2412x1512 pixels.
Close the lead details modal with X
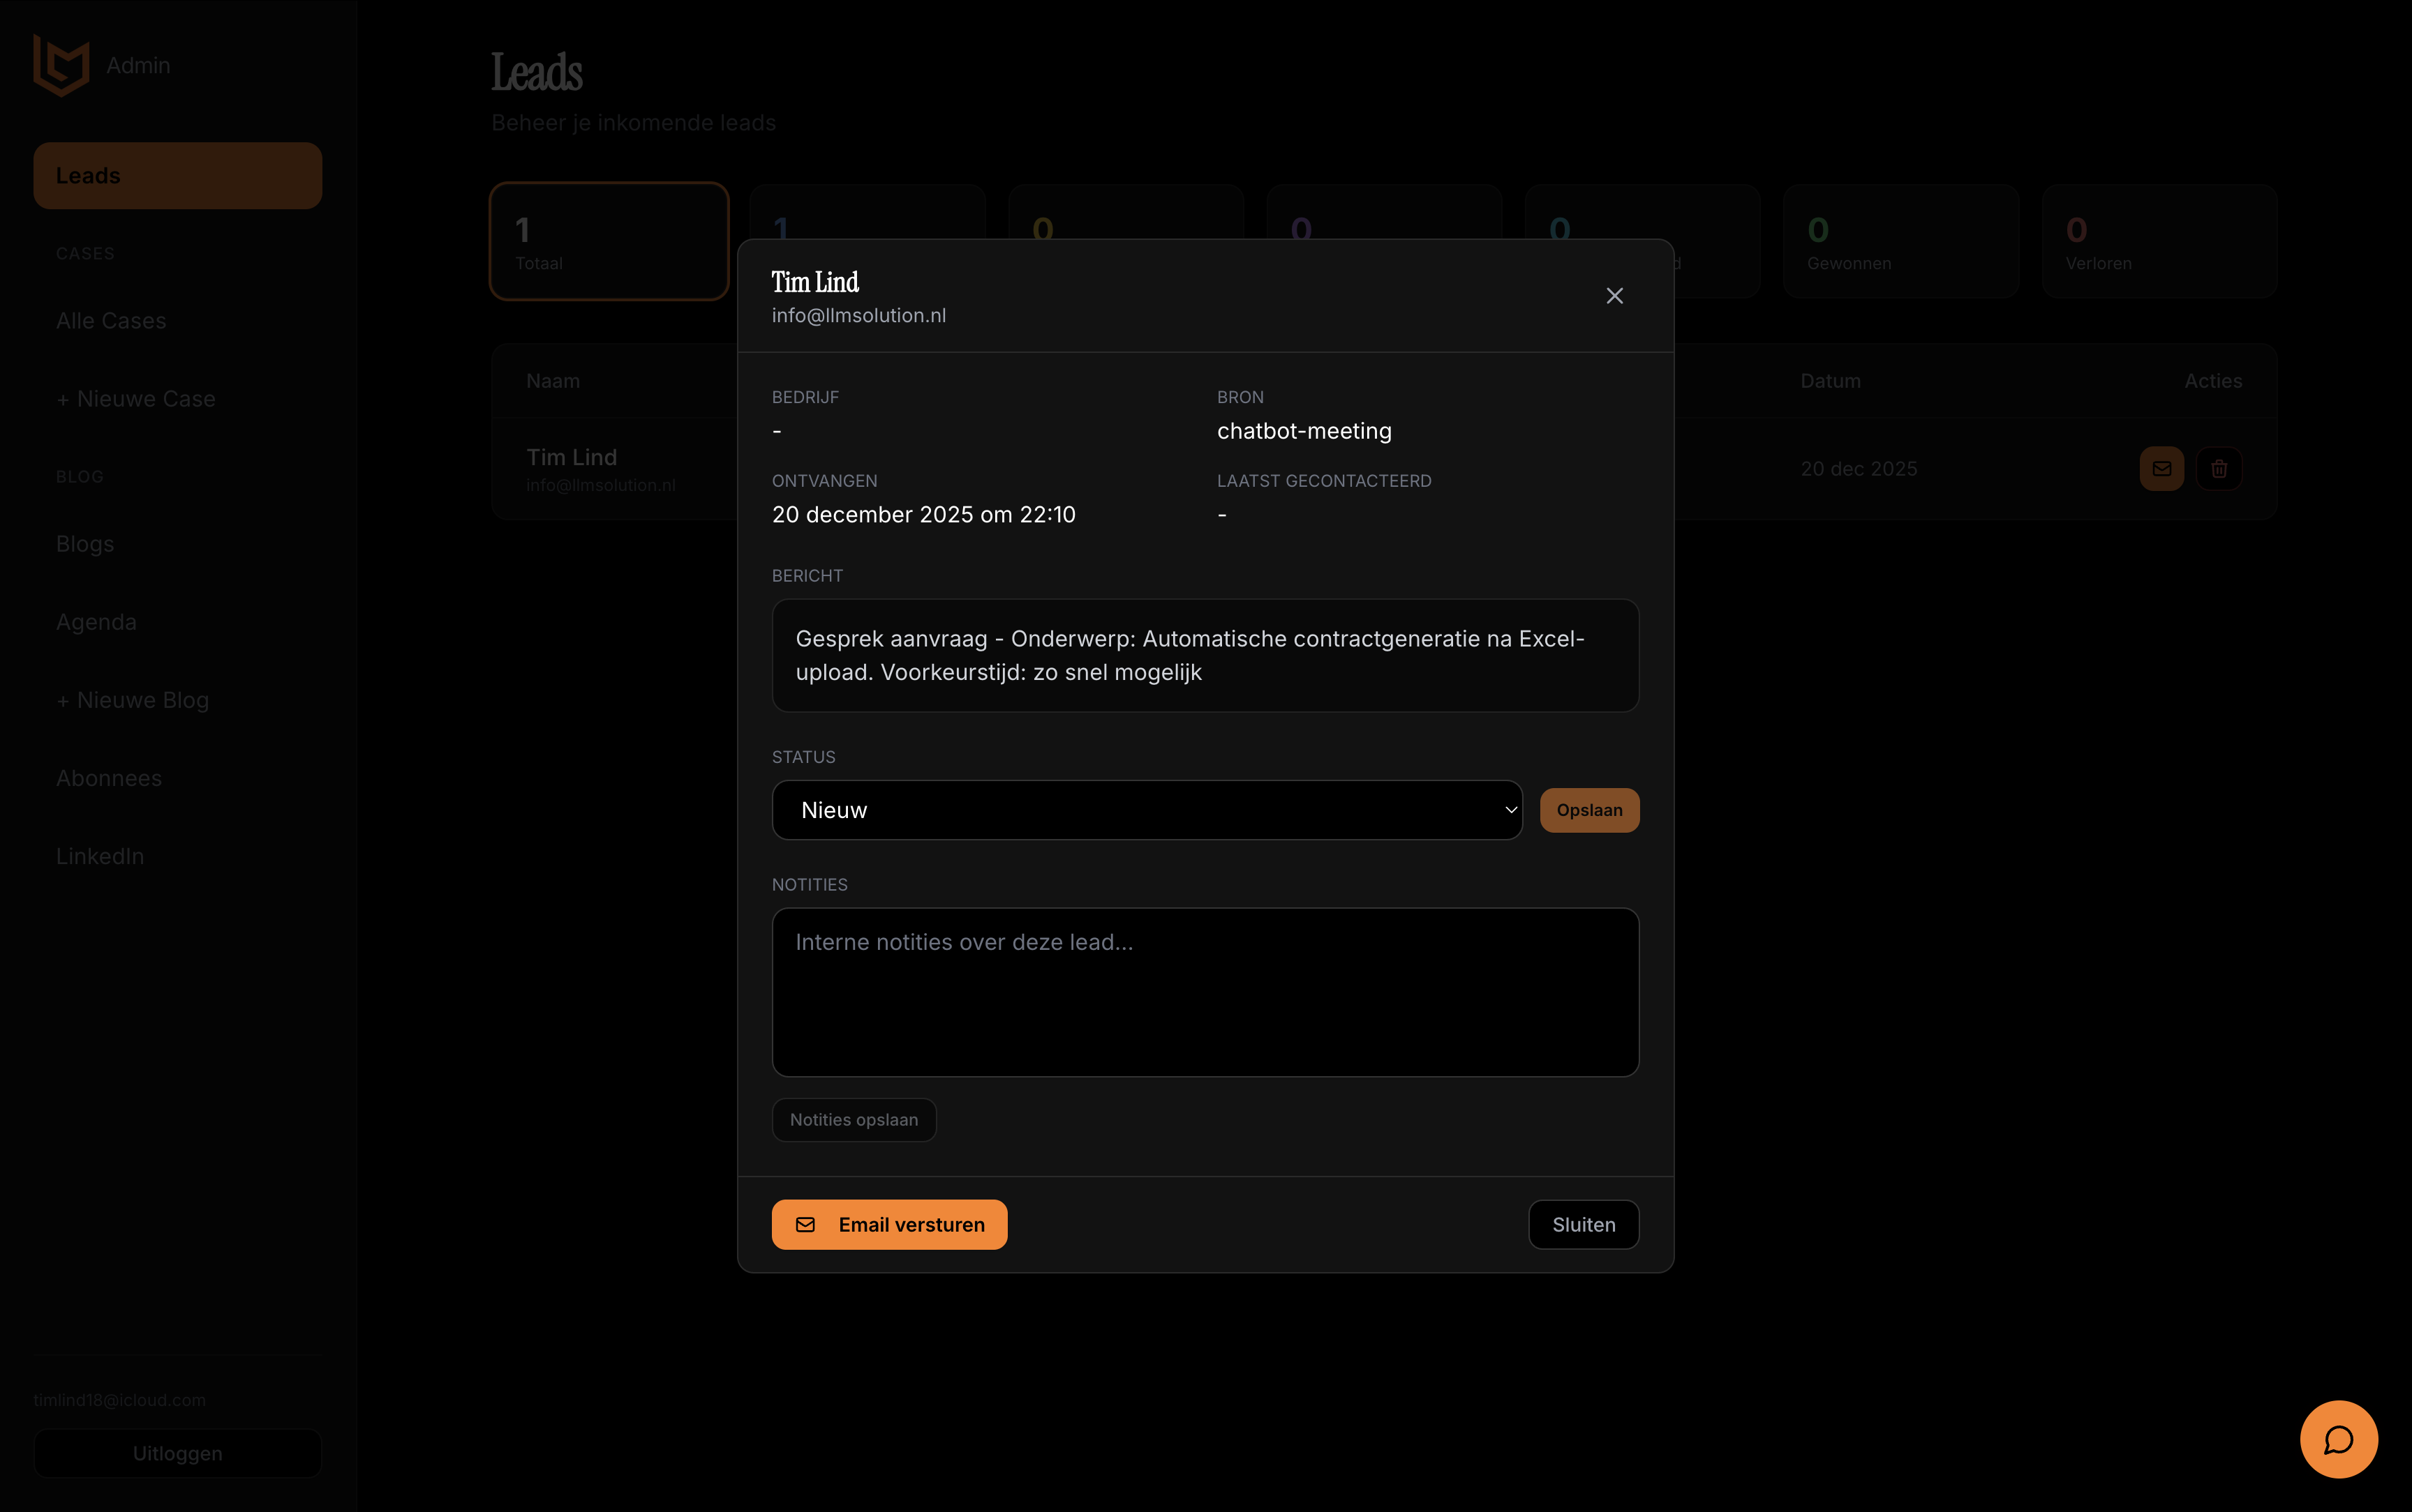point(1614,296)
